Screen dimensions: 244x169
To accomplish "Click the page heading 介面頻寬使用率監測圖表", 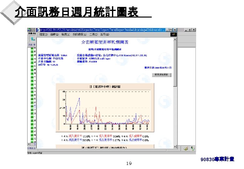I will click(x=105, y=42).
